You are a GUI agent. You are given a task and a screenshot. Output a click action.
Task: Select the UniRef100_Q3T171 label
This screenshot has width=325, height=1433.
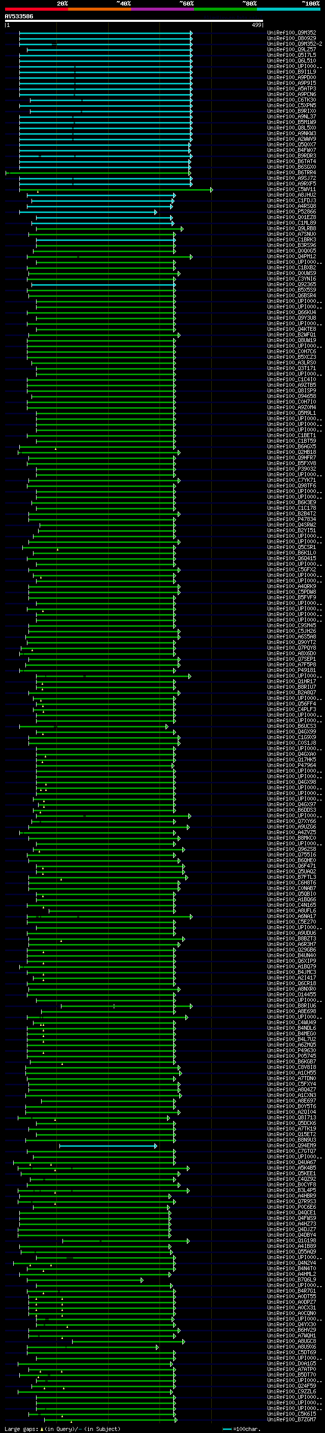coord(291,368)
